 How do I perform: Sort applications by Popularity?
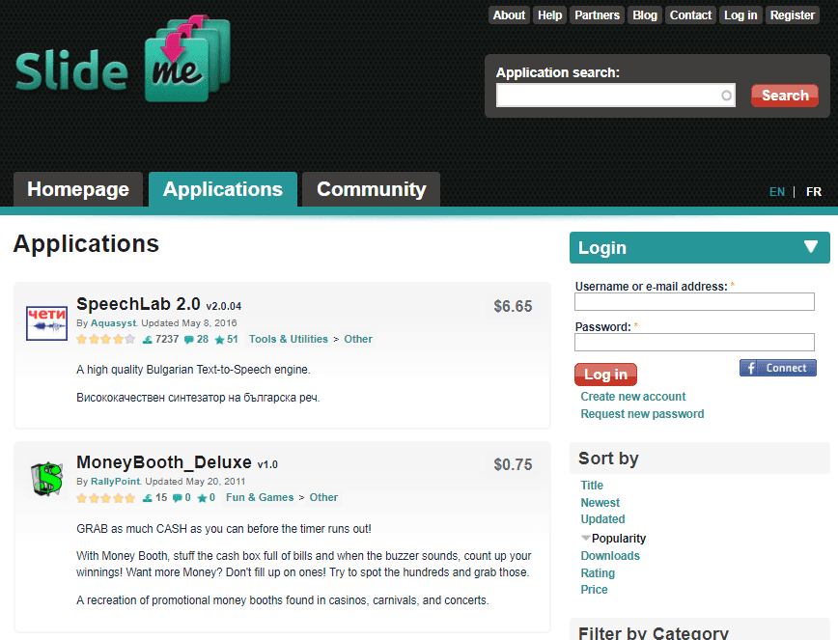click(618, 539)
